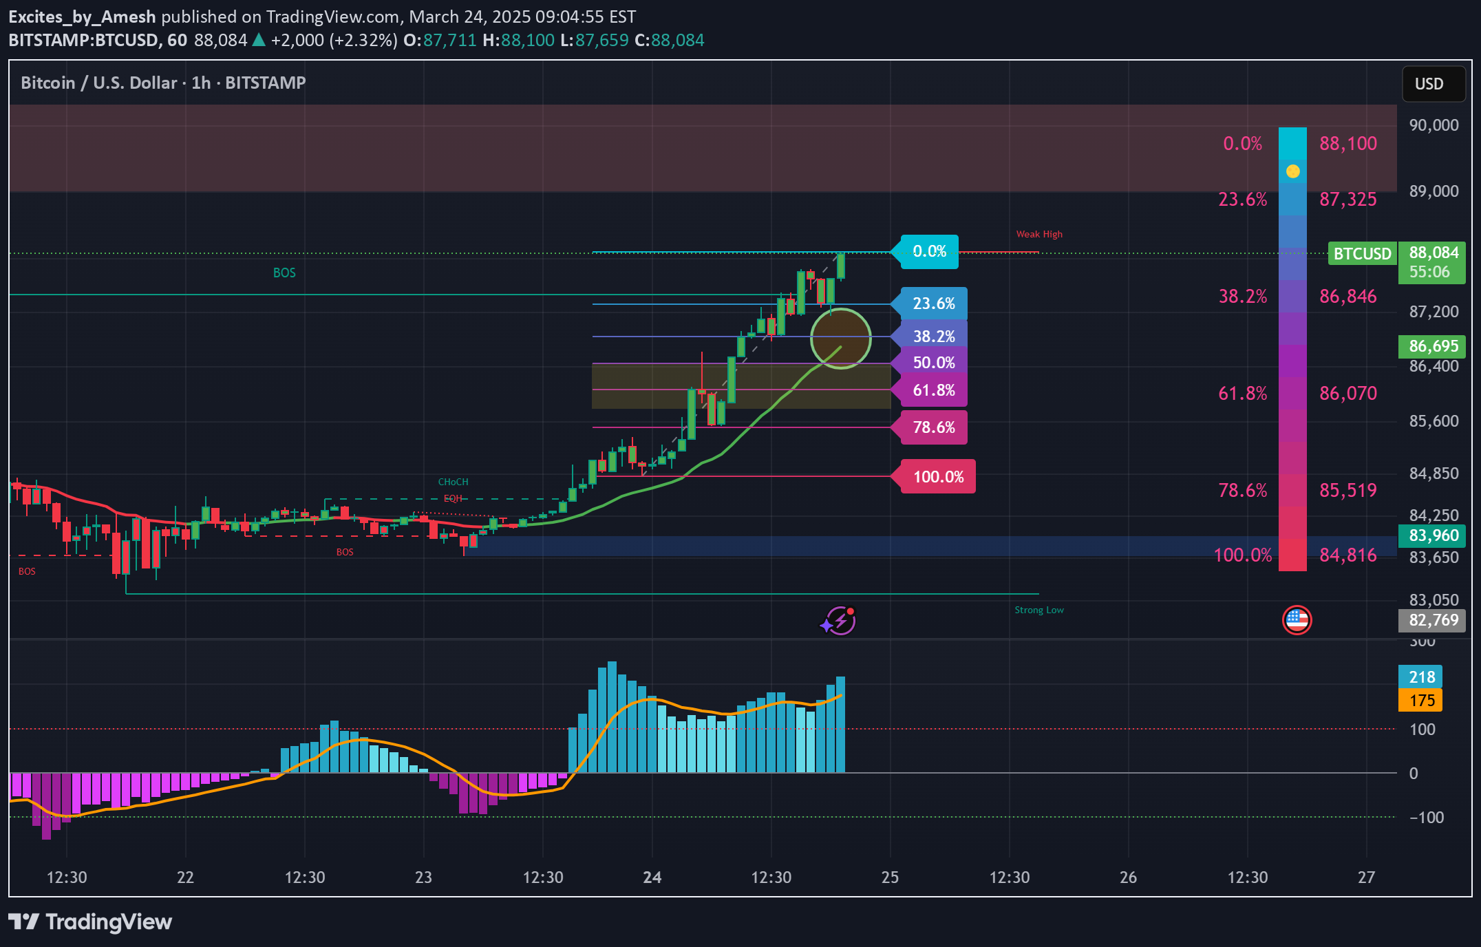Click the yellow dot on the Fibonacci bar
The height and width of the screenshot is (947, 1481).
[x=1293, y=171]
